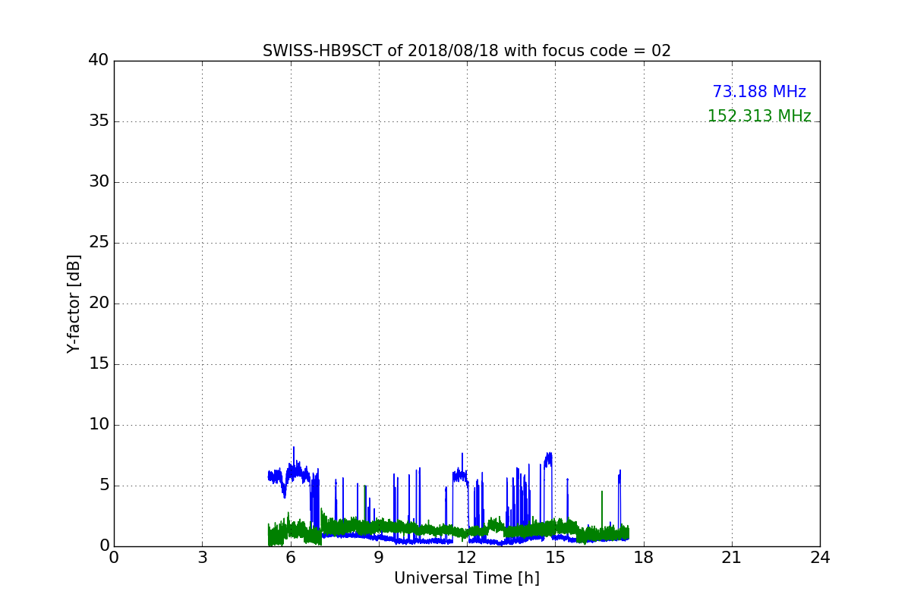Click y-axis tick label 30
This screenshot has width=911, height=607.
click(x=99, y=182)
